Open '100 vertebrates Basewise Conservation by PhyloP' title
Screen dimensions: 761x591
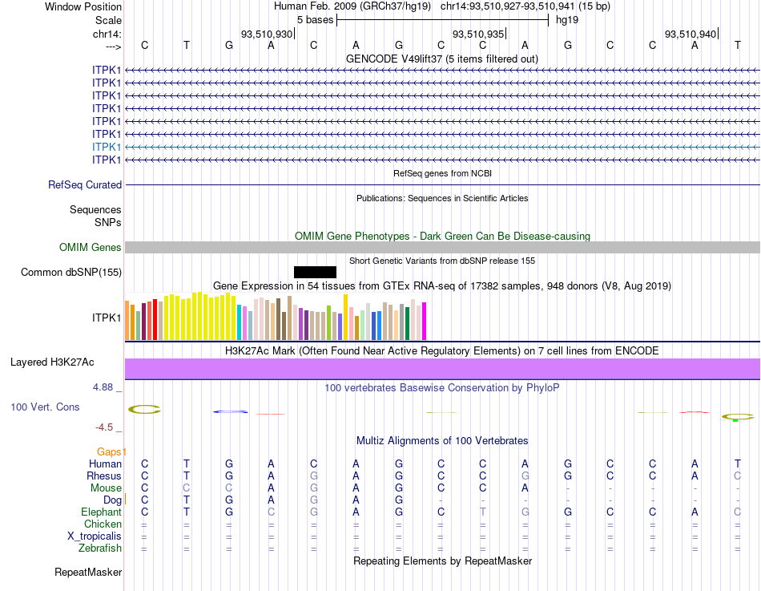(442, 388)
